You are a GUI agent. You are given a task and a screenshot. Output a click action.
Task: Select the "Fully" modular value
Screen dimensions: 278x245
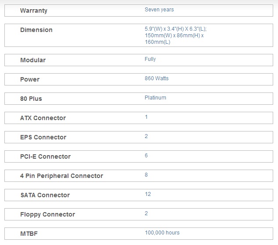pyautogui.click(x=150, y=59)
